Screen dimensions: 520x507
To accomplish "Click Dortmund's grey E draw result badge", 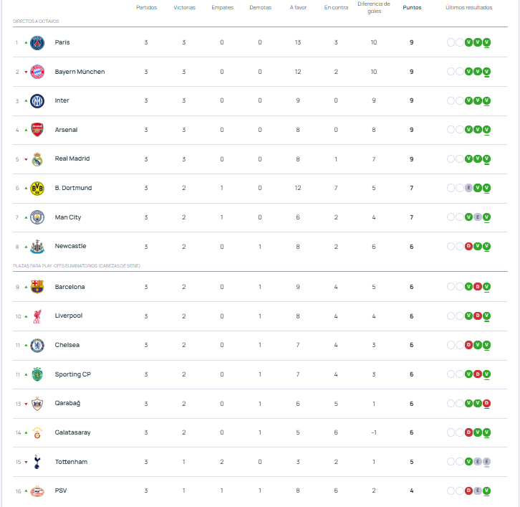I will coord(468,188).
